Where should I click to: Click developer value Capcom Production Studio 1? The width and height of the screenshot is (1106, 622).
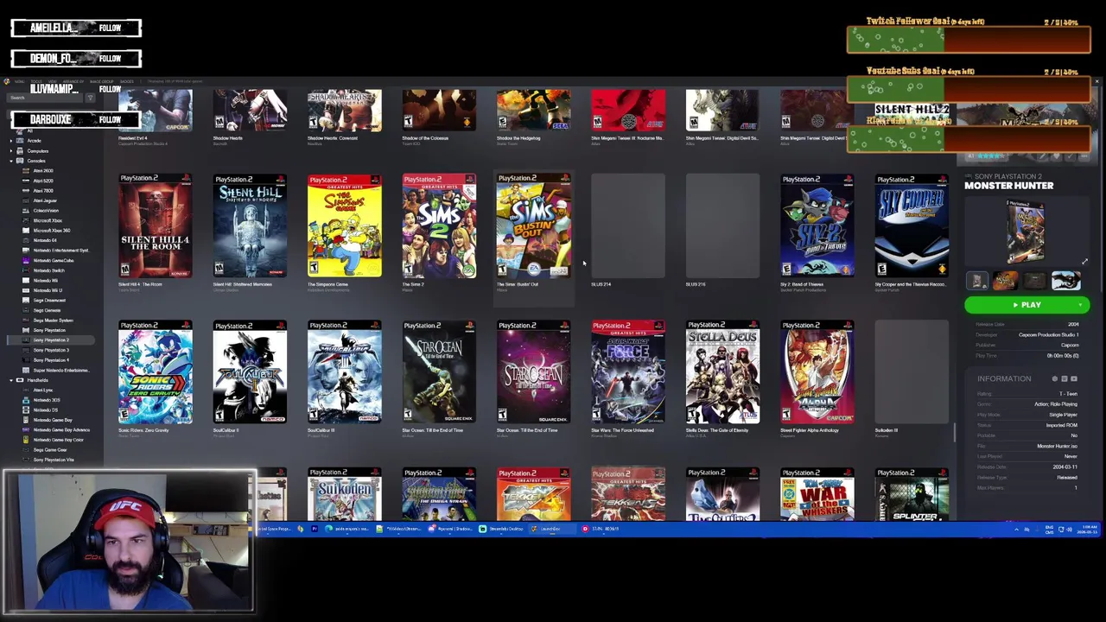[1048, 335]
